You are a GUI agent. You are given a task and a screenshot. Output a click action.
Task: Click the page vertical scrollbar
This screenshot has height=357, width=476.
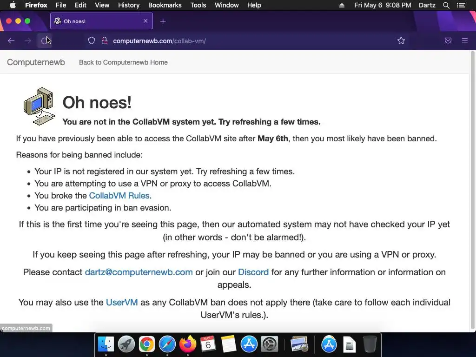click(472, 190)
